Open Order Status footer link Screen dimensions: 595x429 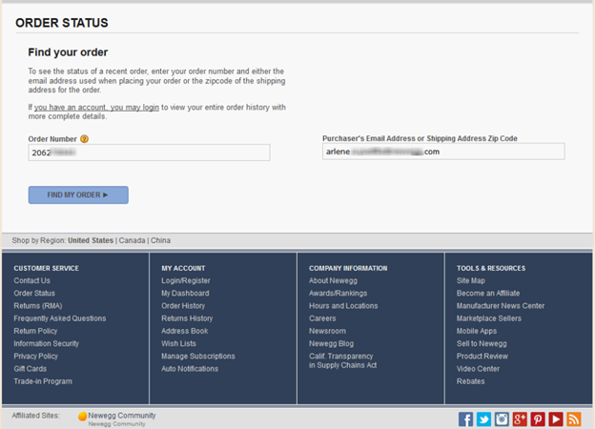point(34,294)
